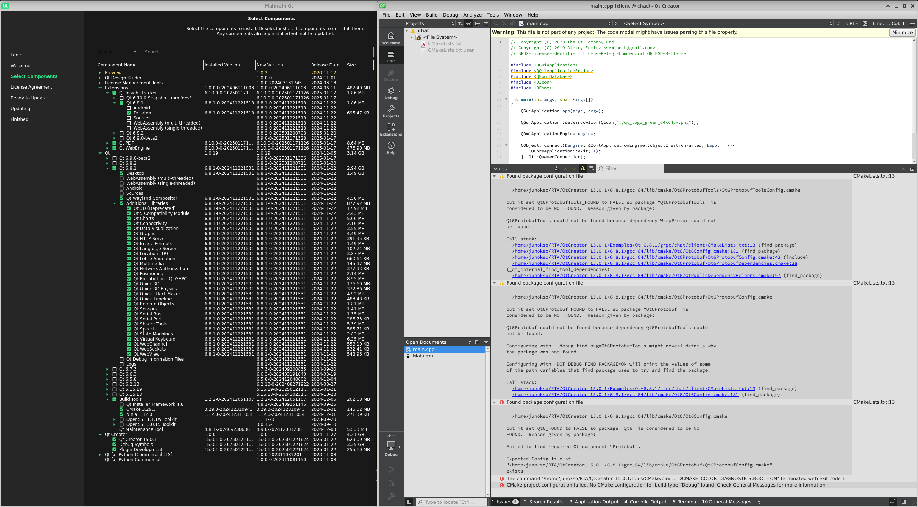The width and height of the screenshot is (918, 507).
Task: Toggle Debug Symbols checkbox under Qt Creator
Action: (x=114, y=445)
